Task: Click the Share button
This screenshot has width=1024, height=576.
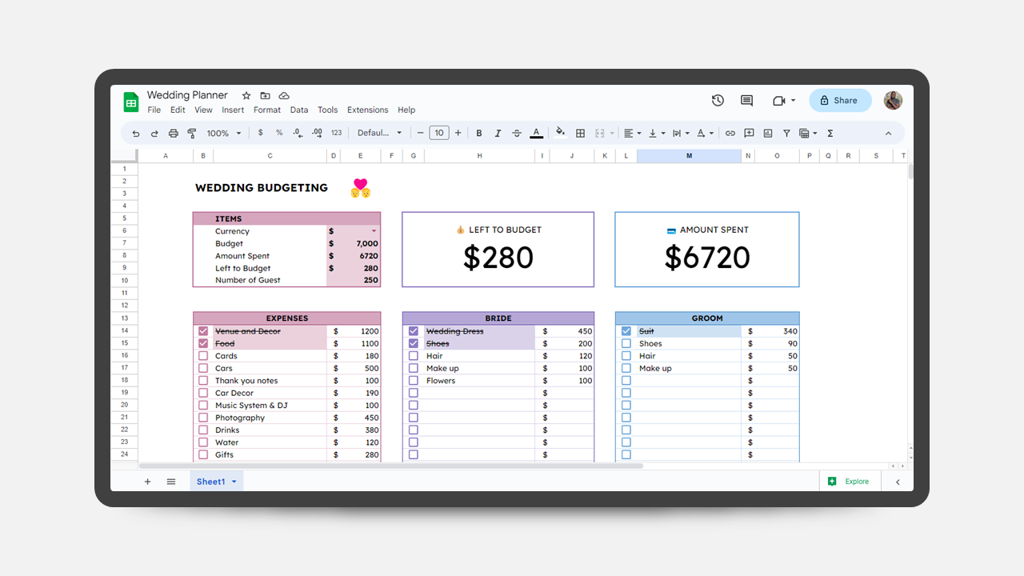Action: [840, 100]
